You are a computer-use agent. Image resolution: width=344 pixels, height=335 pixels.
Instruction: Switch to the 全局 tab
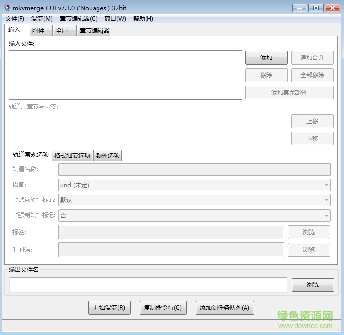click(62, 31)
